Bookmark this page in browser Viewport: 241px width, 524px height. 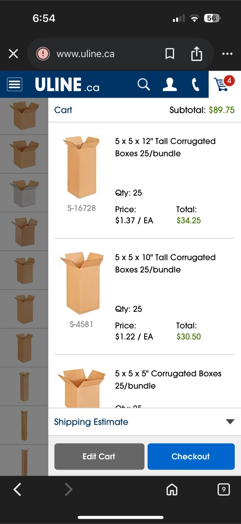pyautogui.click(x=169, y=54)
